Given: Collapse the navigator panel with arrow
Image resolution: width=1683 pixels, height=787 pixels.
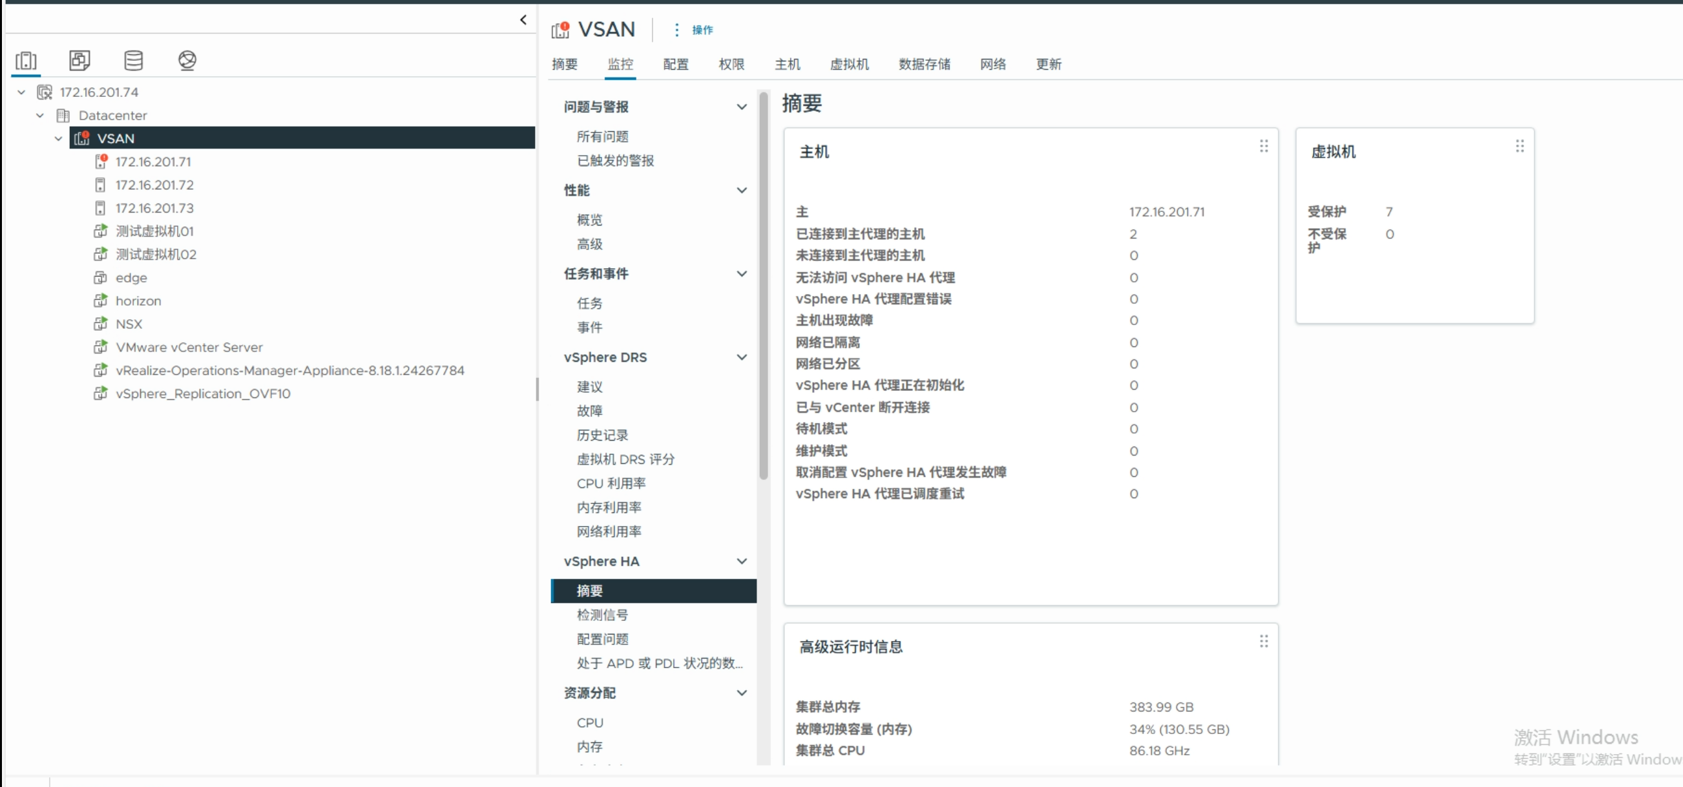Looking at the screenshot, I should (x=523, y=19).
